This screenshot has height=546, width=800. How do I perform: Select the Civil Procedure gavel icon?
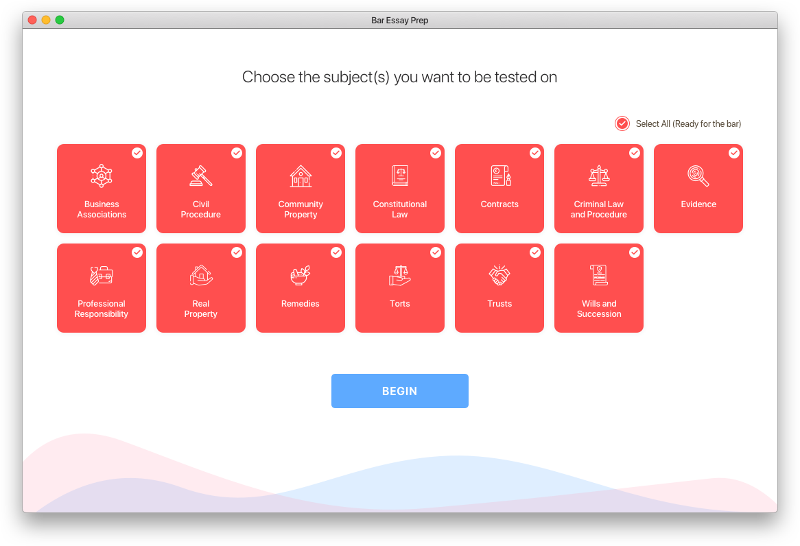(201, 176)
